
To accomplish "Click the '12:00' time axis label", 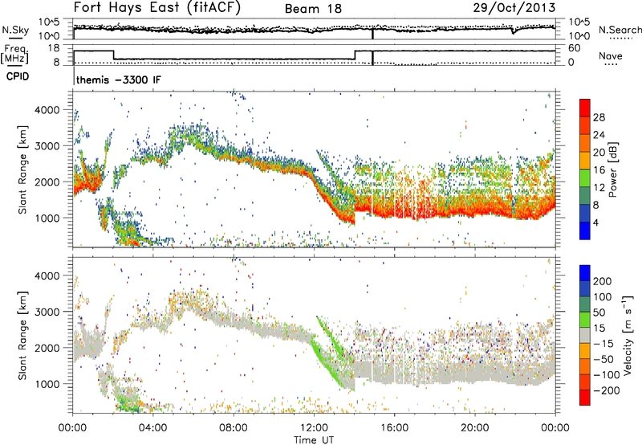I will [x=314, y=428].
